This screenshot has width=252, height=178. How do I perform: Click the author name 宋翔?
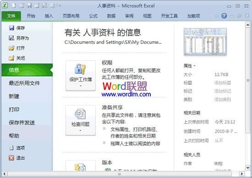(x=218, y=164)
